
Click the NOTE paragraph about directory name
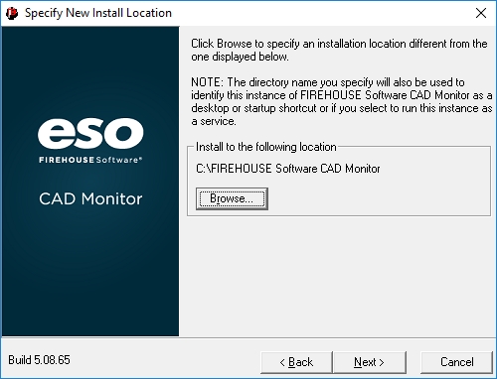[342, 101]
